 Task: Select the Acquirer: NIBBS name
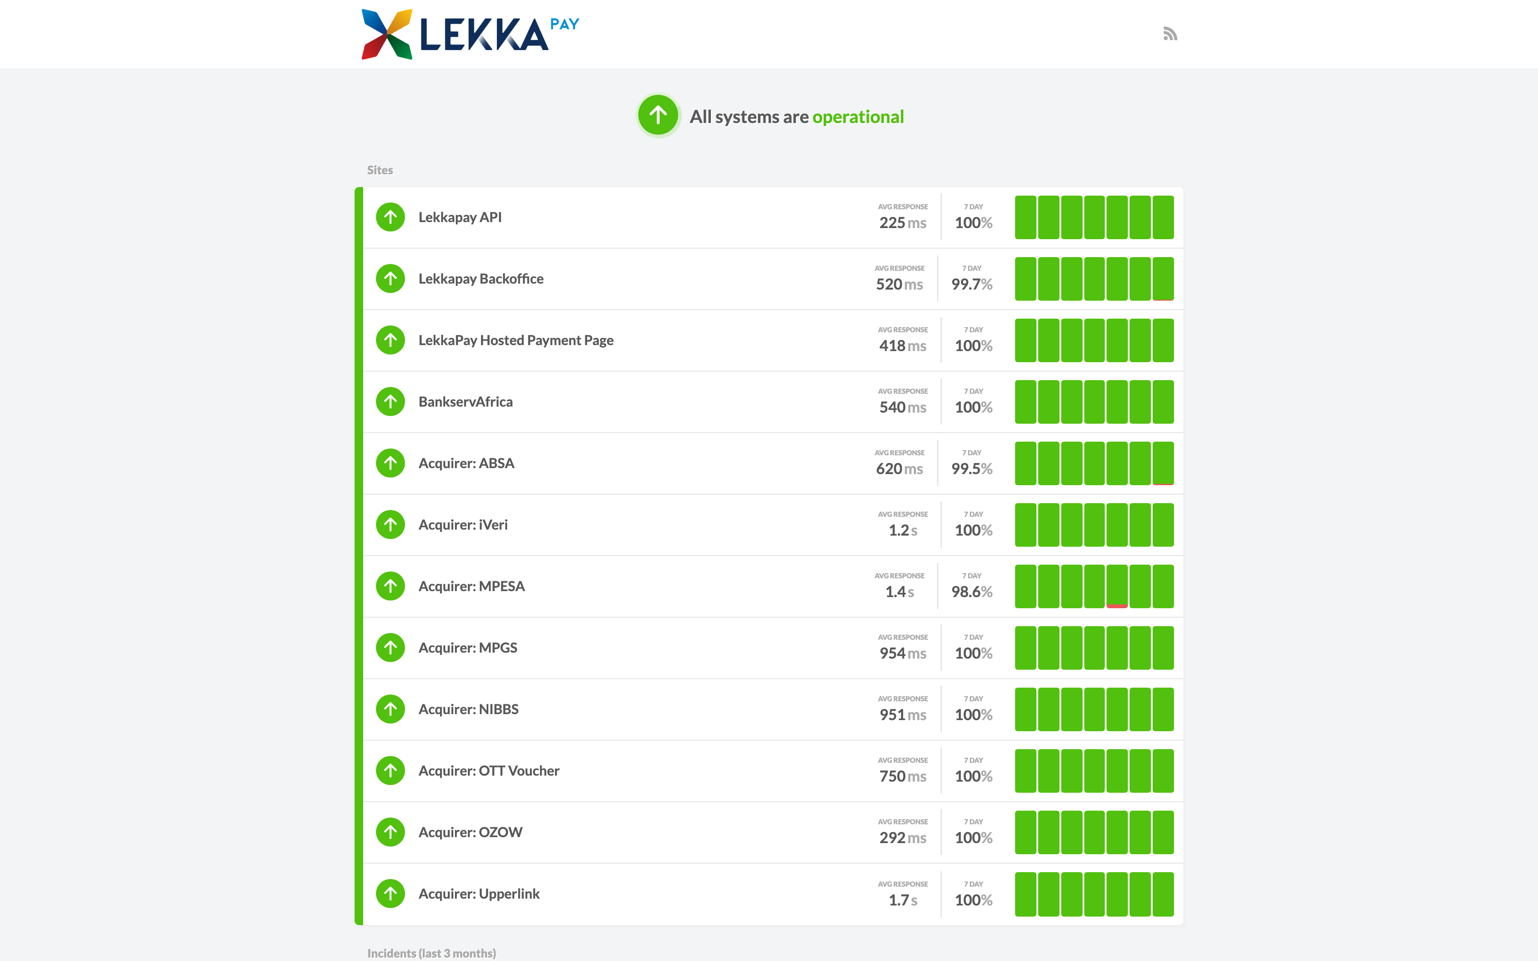[x=468, y=709]
